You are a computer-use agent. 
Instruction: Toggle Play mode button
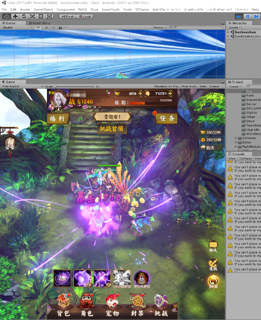pos(239,16)
